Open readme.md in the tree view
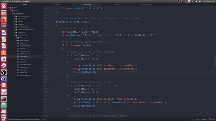The image size is (216, 121). pyautogui.click(x=23, y=73)
